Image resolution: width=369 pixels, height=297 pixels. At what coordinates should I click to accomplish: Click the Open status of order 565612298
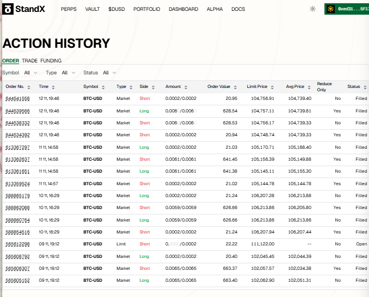pos(361,244)
